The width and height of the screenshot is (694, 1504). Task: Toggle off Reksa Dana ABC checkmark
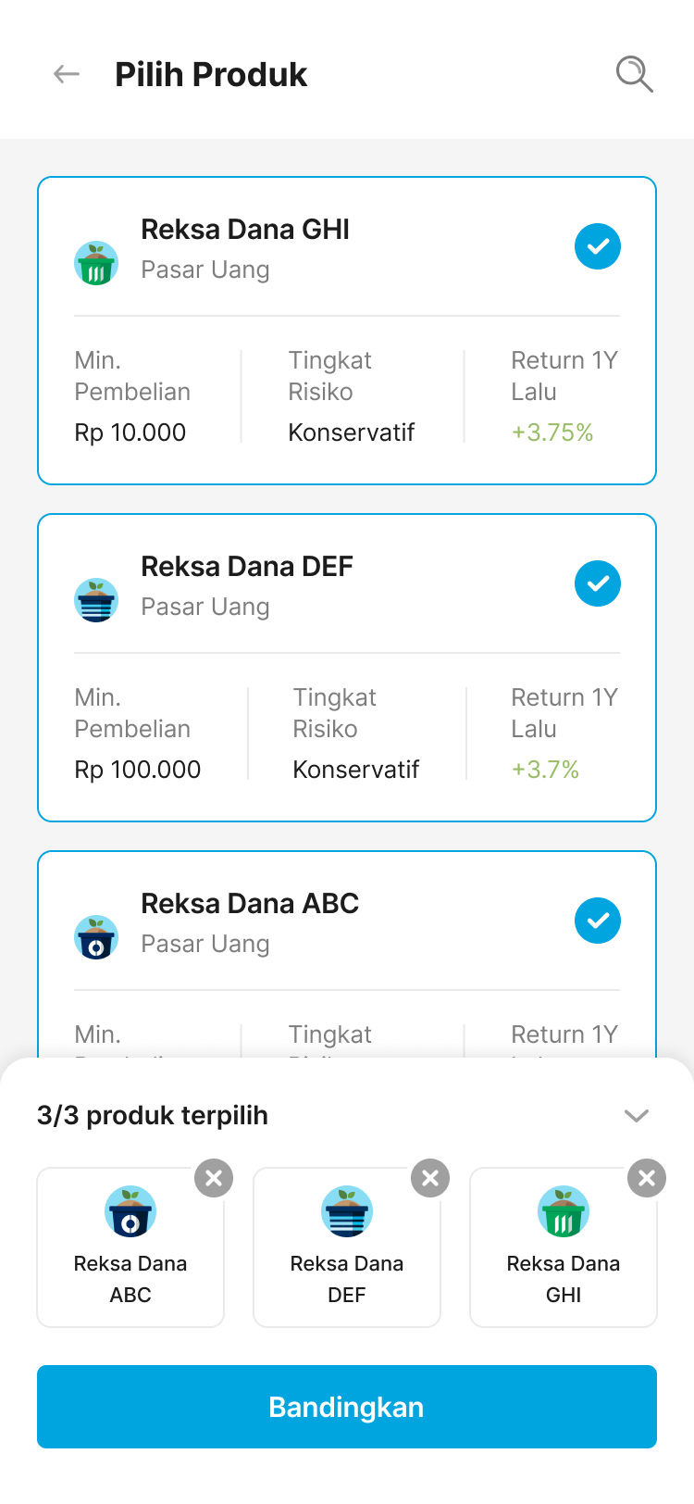pyautogui.click(x=598, y=921)
